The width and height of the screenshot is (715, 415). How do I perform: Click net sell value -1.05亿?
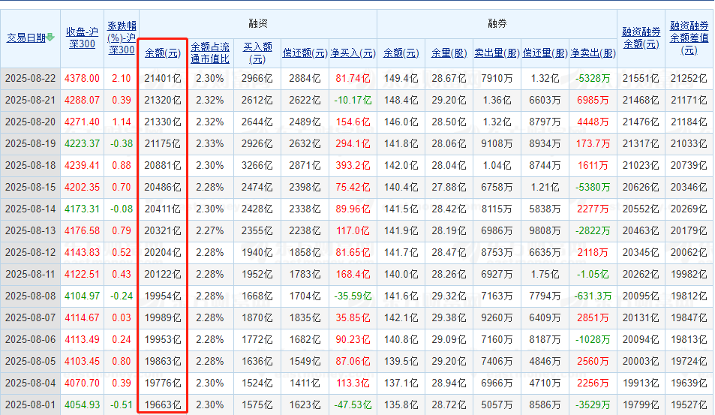click(593, 274)
